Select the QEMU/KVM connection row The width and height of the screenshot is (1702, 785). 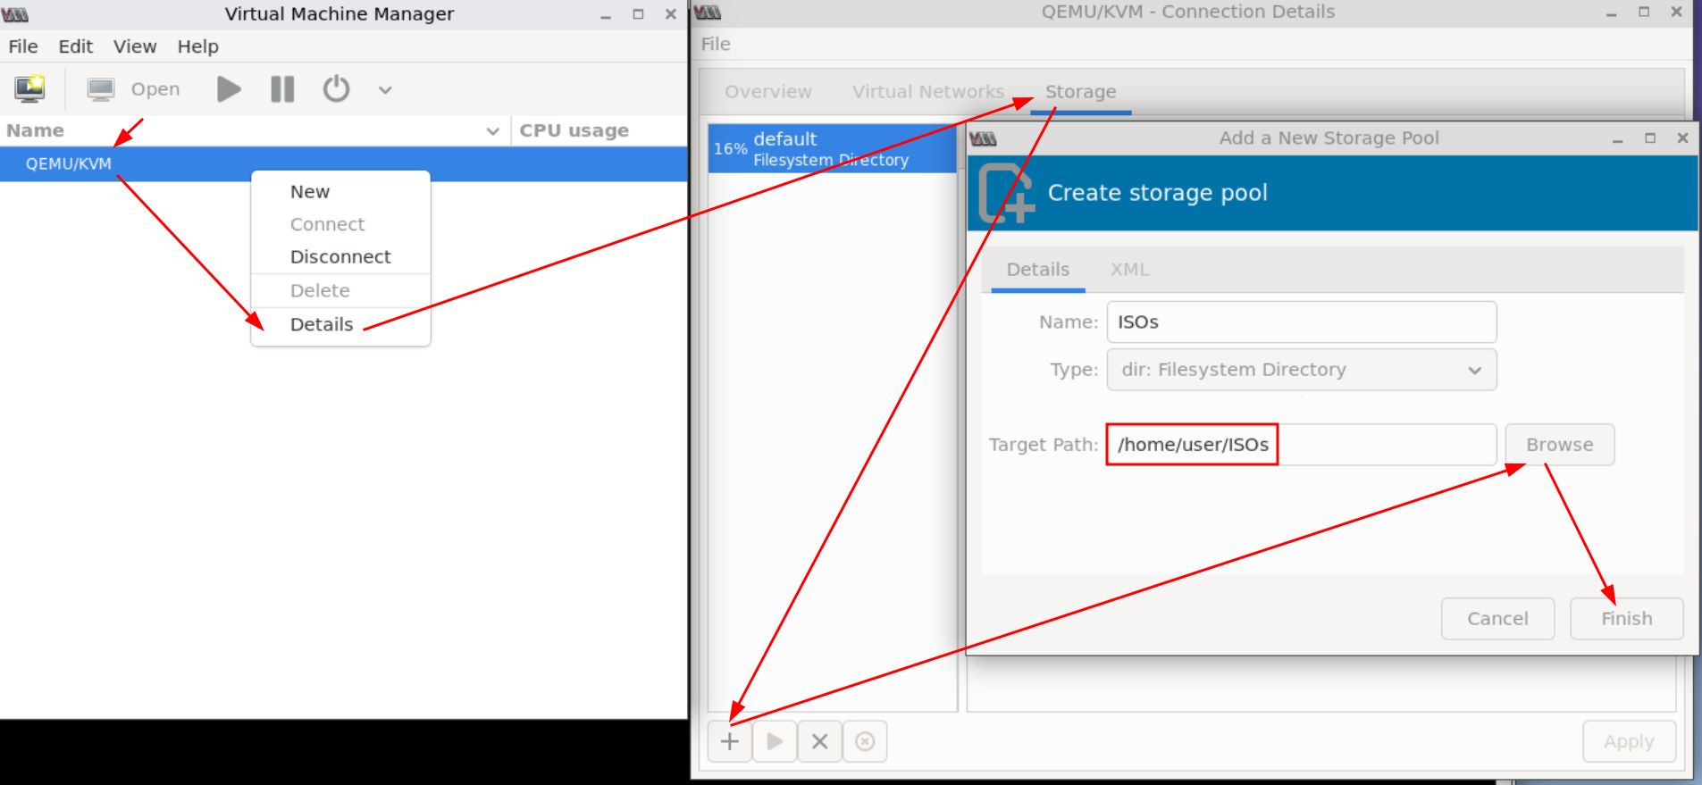[x=344, y=164]
